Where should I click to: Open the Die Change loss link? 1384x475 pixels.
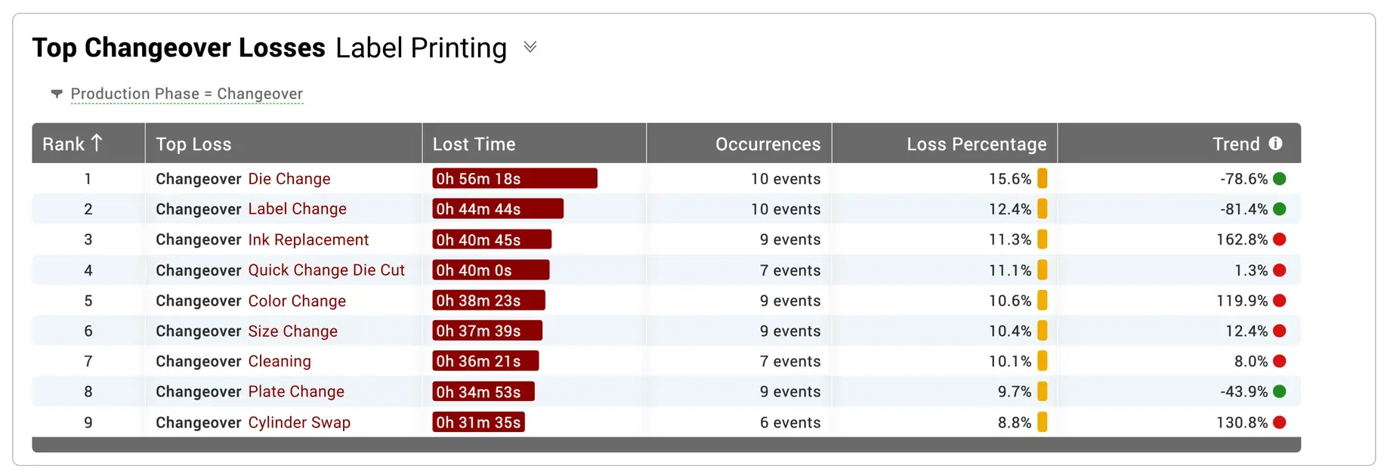[x=289, y=179]
